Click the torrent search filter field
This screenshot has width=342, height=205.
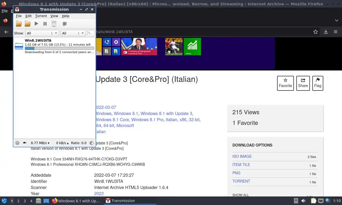click(x=91, y=33)
